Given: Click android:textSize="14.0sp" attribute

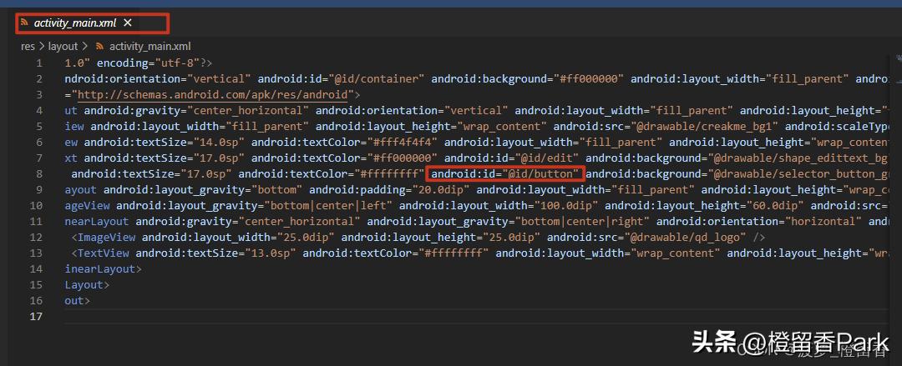Looking at the screenshot, I should coord(165,142).
